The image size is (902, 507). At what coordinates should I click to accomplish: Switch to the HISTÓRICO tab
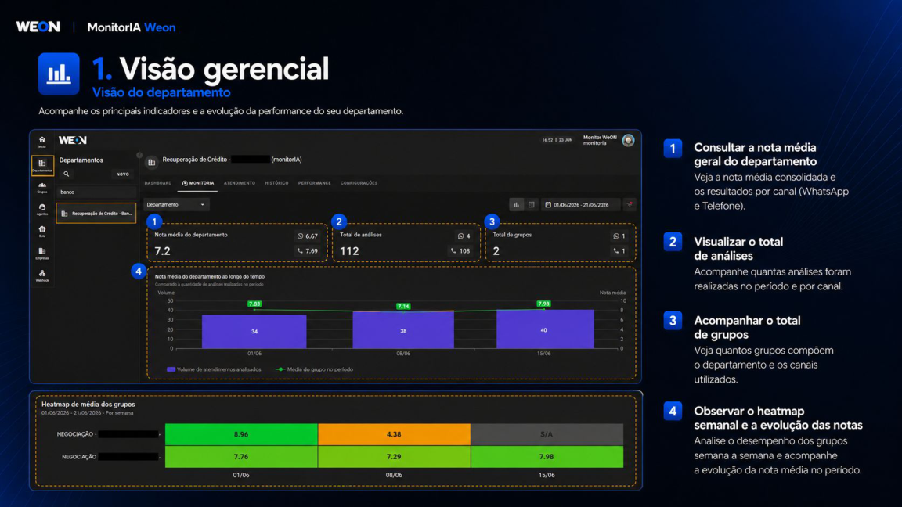tap(276, 183)
